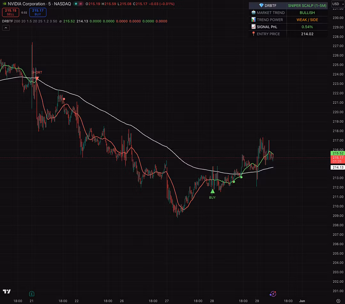345x304 pixels.
Task: Click the MARKET TREND label
Action: pyautogui.click(x=271, y=12)
